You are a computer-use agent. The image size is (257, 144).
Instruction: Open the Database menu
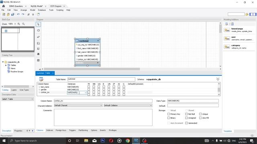42,10
